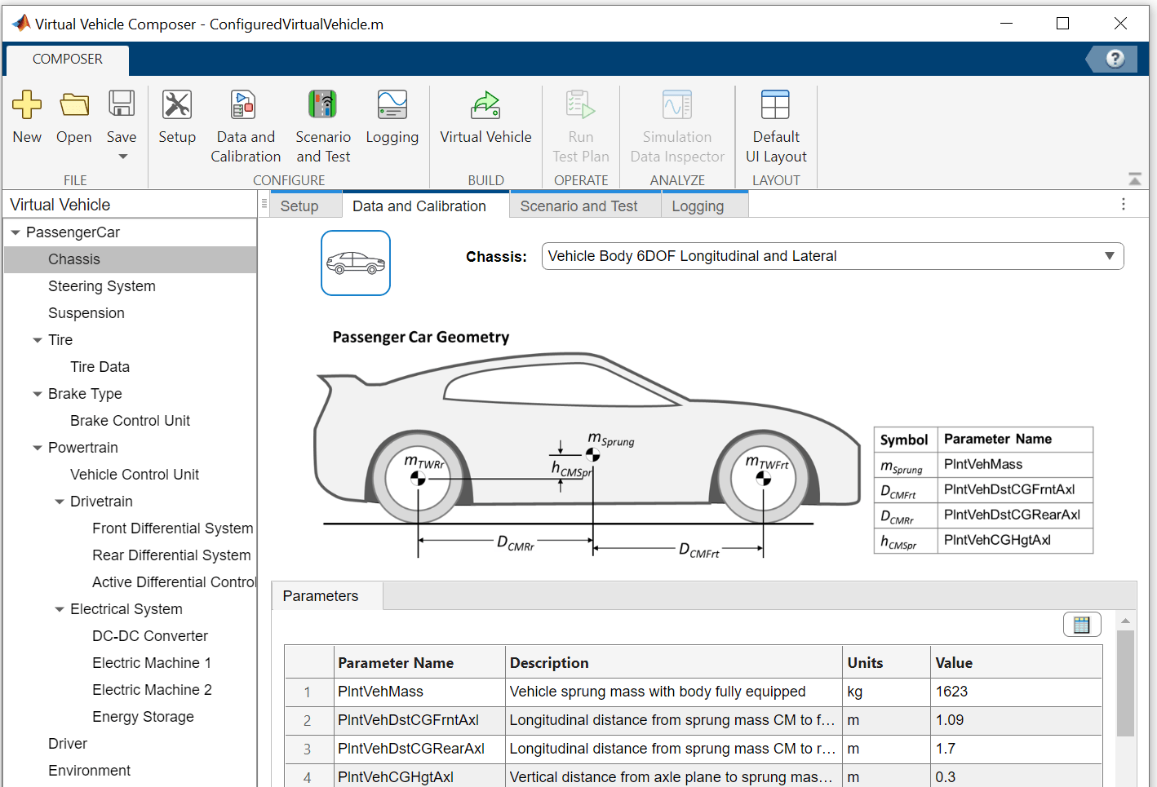This screenshot has width=1157, height=787.
Task: Reset with the Default UI Layout icon
Action: tap(775, 105)
